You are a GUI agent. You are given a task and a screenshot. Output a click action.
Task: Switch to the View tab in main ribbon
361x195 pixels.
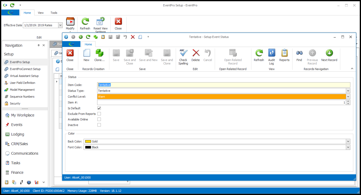41,13
